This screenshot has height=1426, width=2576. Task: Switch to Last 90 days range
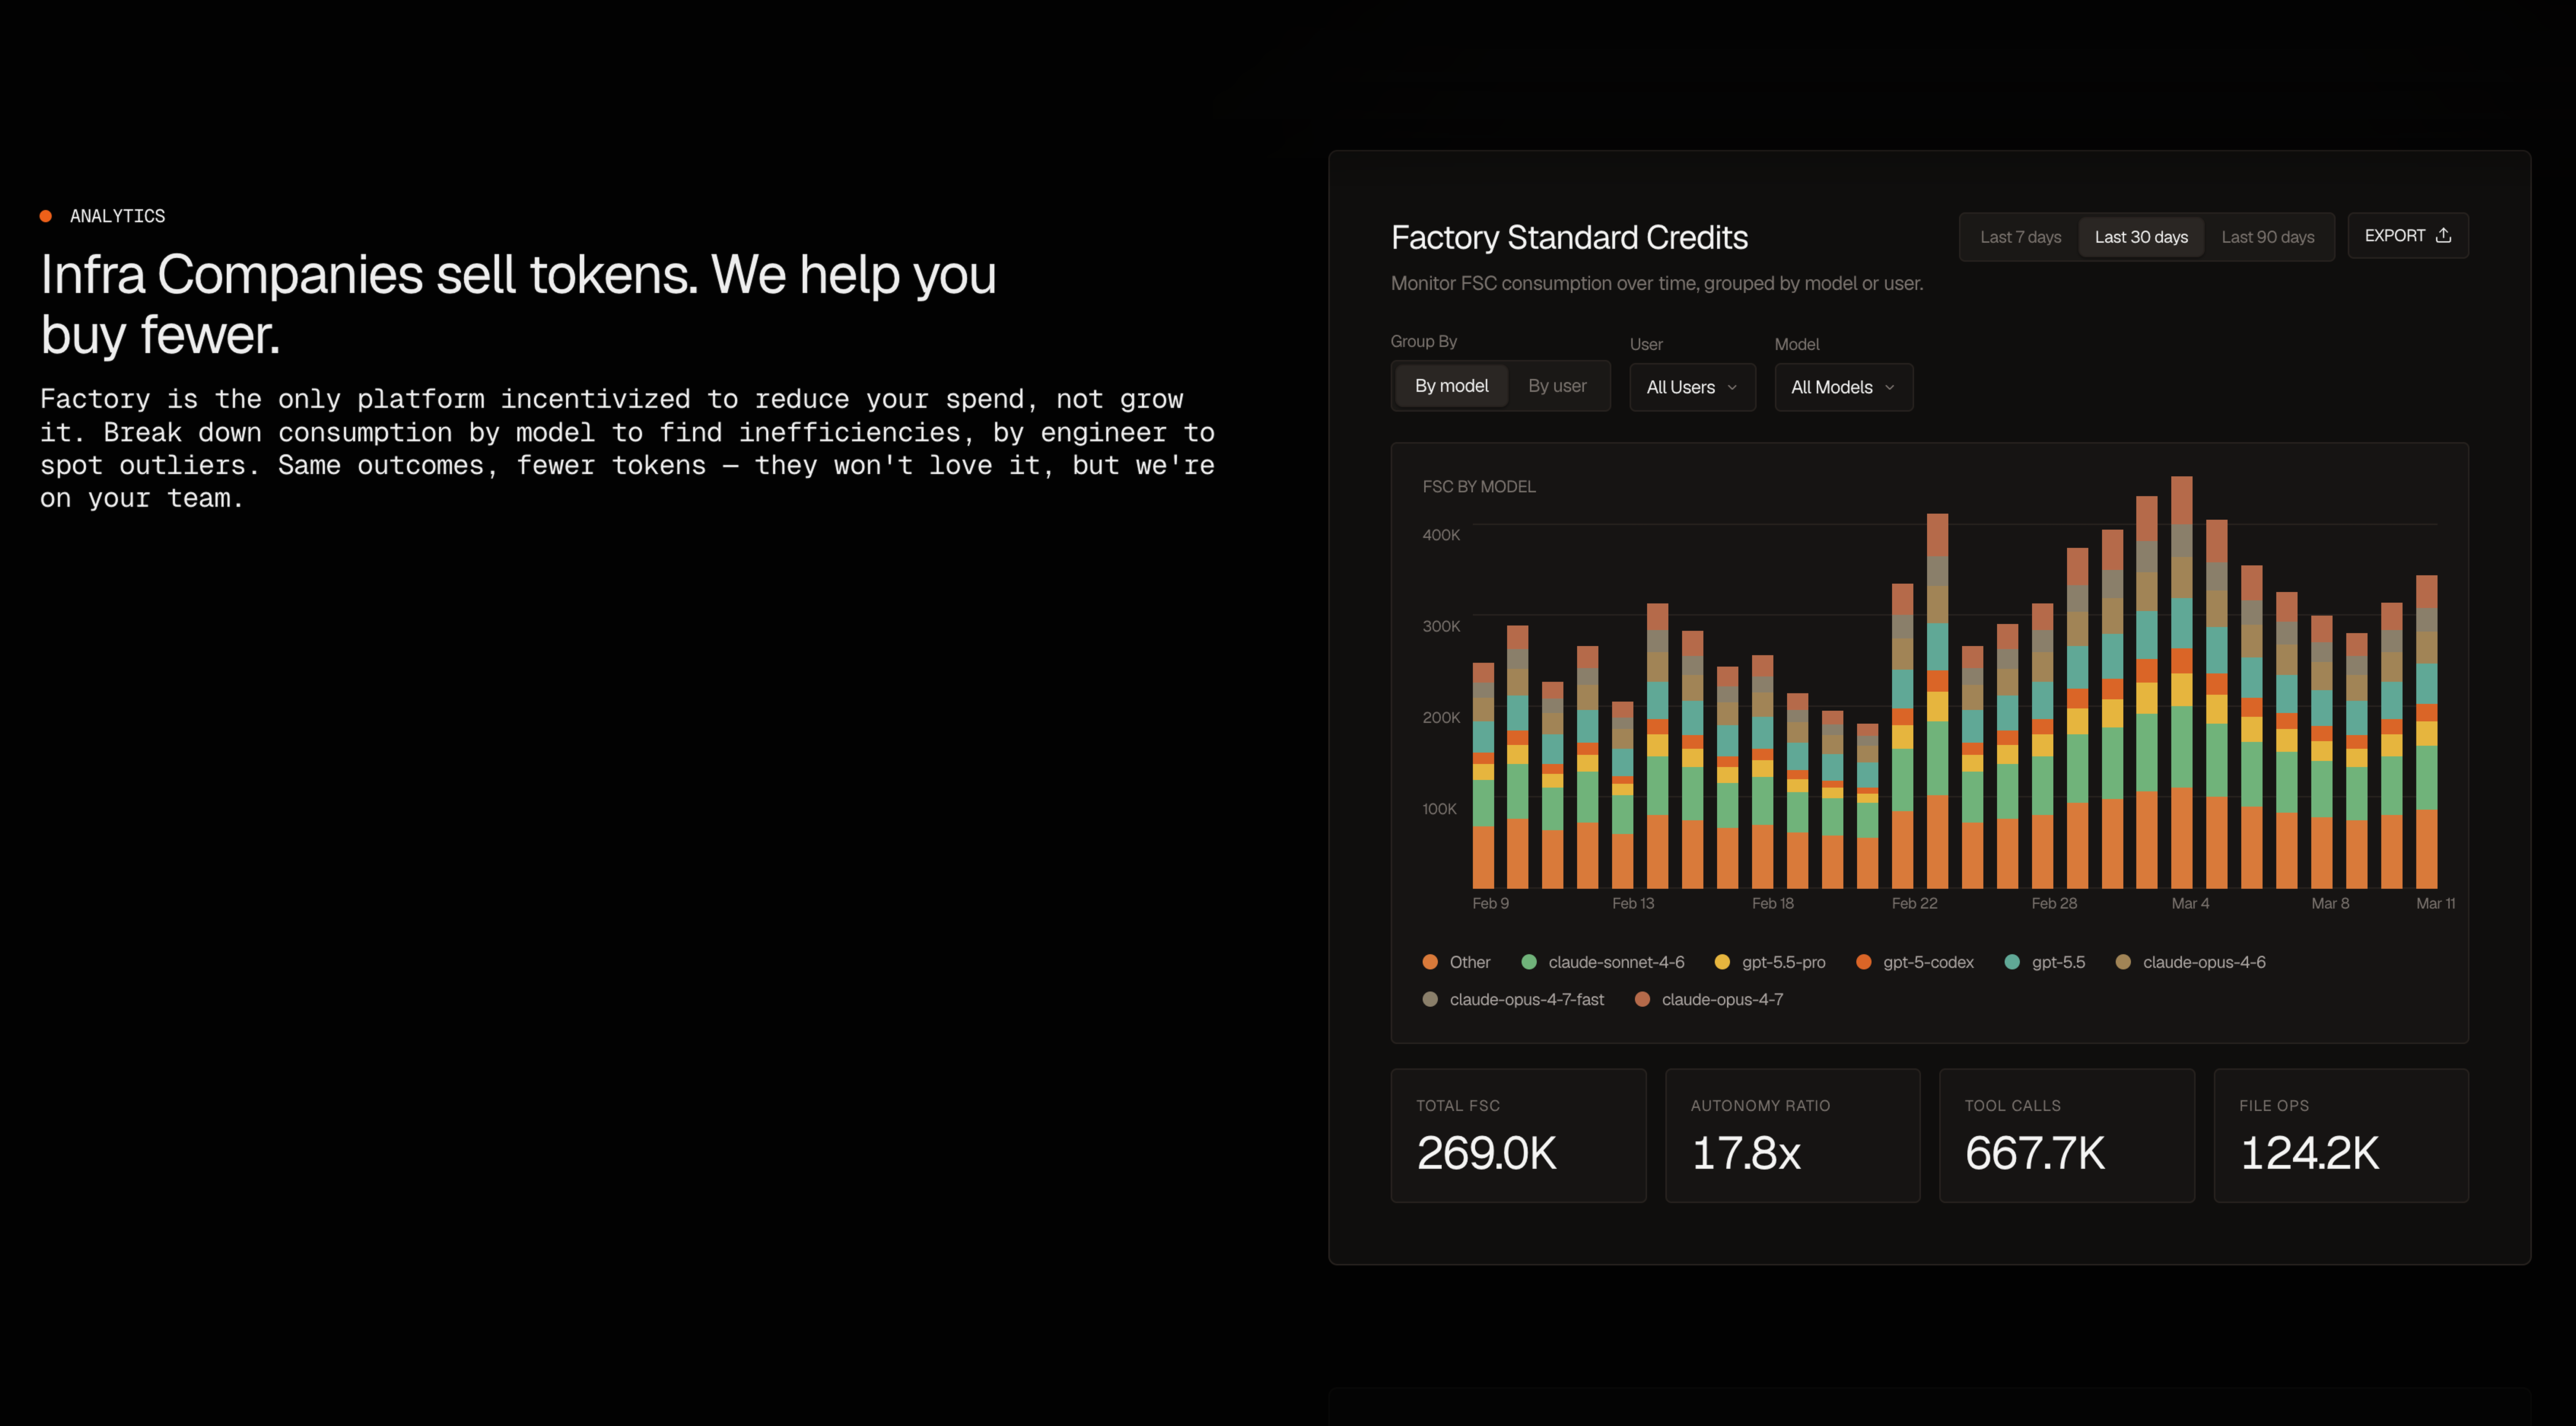[2267, 237]
